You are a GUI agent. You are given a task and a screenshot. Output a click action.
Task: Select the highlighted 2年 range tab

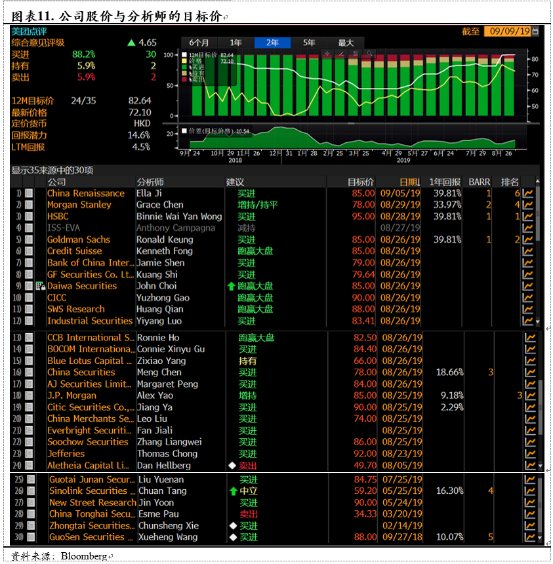click(x=272, y=43)
